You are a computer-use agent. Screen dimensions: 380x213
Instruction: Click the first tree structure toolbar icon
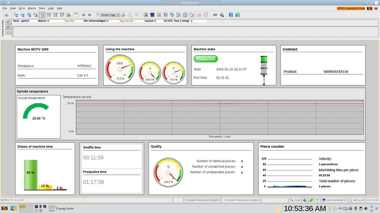coord(16,15)
